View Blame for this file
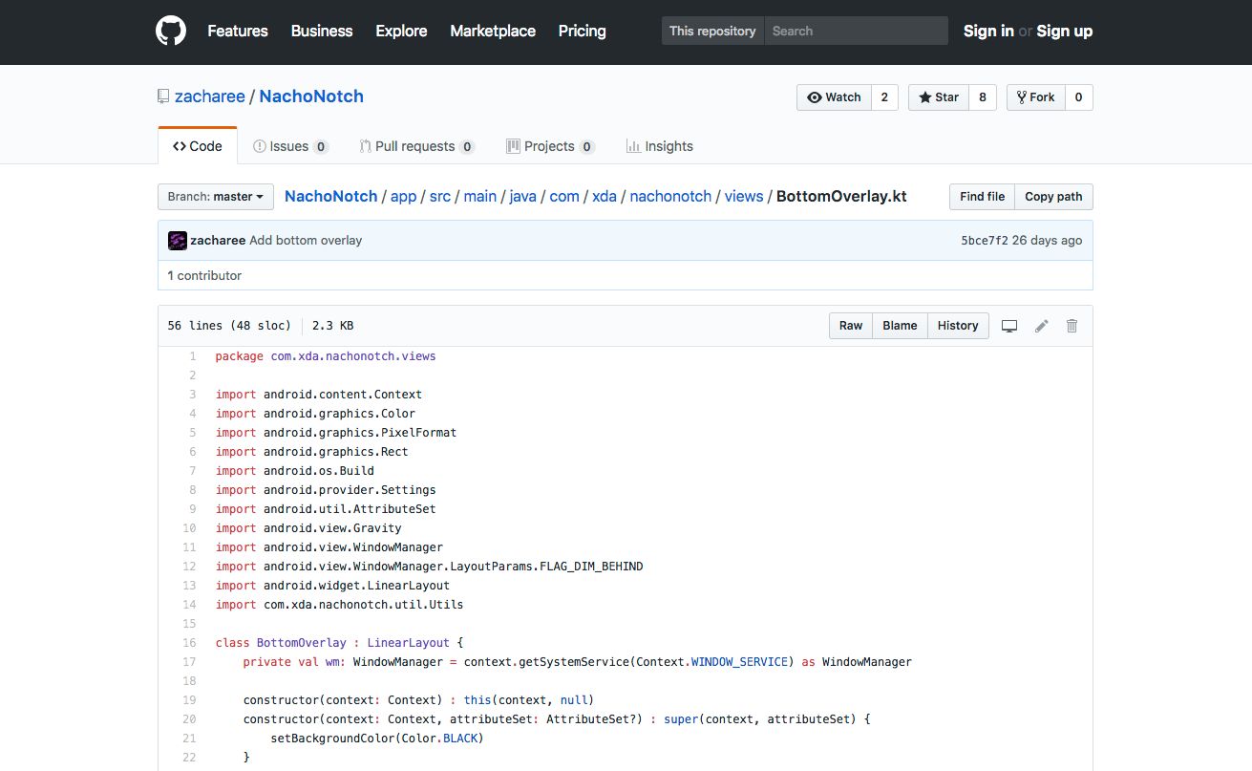 coord(900,326)
